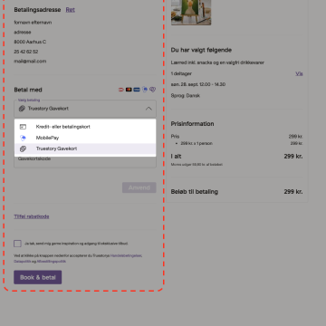Click the Book & betal button
Image resolution: width=326 pixels, height=326 pixels.
pos(38,277)
